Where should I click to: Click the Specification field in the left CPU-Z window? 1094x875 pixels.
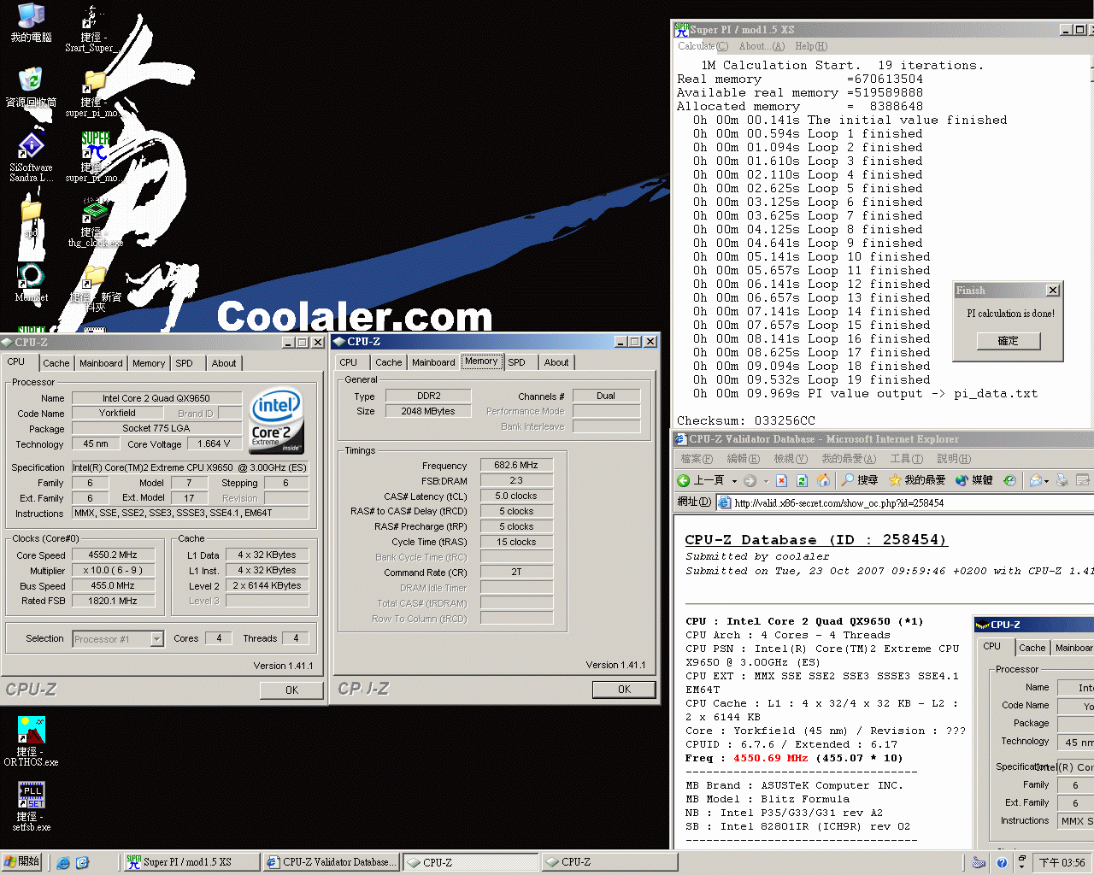pos(190,467)
